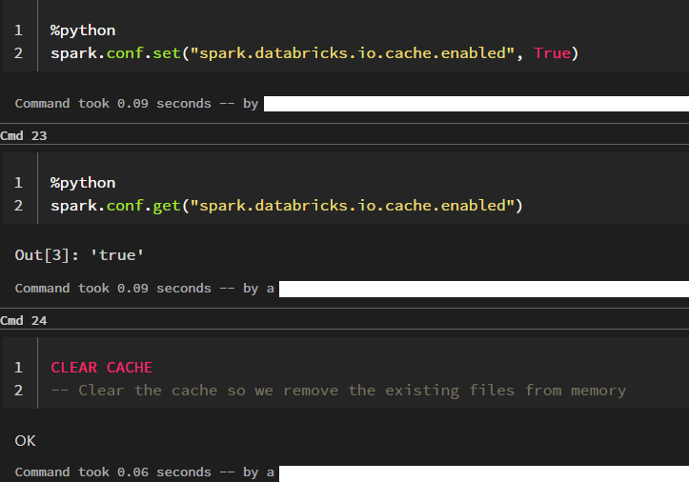This screenshot has width=689, height=482.
Task: Click the 'Command took 0.09 seconds' text under Out[3]
Action: click(x=113, y=289)
